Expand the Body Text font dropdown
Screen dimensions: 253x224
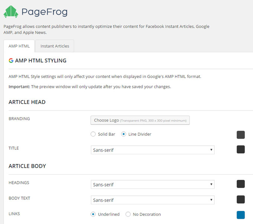[x=152, y=200]
